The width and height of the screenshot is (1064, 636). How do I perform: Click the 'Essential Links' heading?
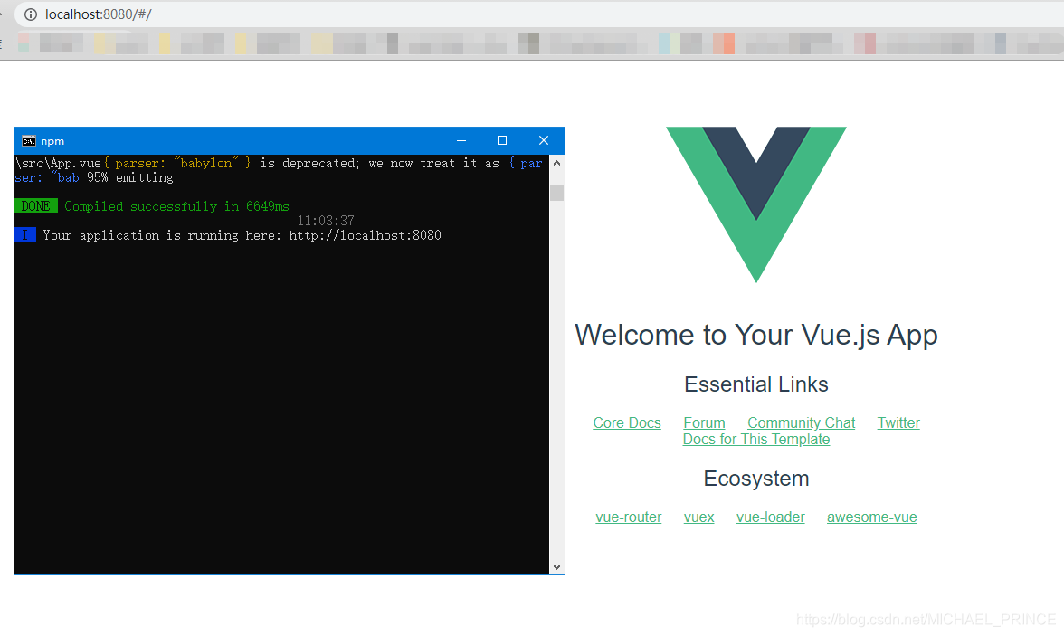756,384
